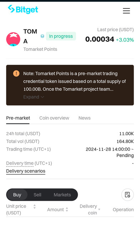Open the News tab
Screen dimensions: 140x229
tap(84, 118)
